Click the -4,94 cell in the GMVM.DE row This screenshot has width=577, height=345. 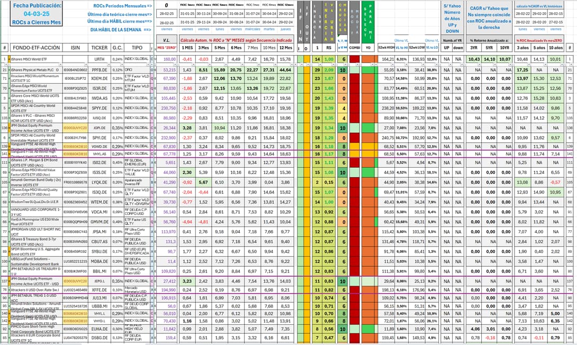pyautogui.click(x=187, y=222)
